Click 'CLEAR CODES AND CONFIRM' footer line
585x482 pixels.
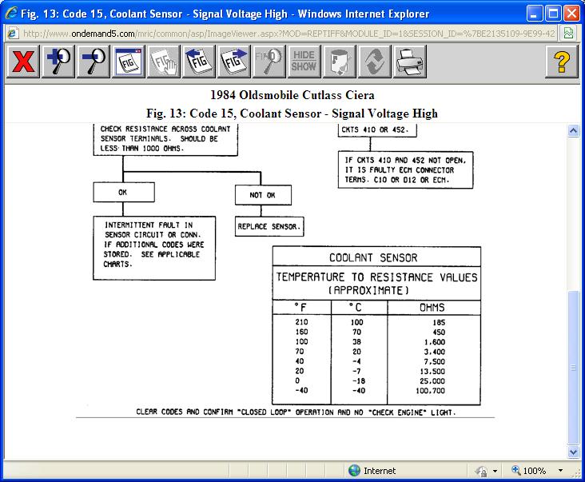click(x=296, y=412)
